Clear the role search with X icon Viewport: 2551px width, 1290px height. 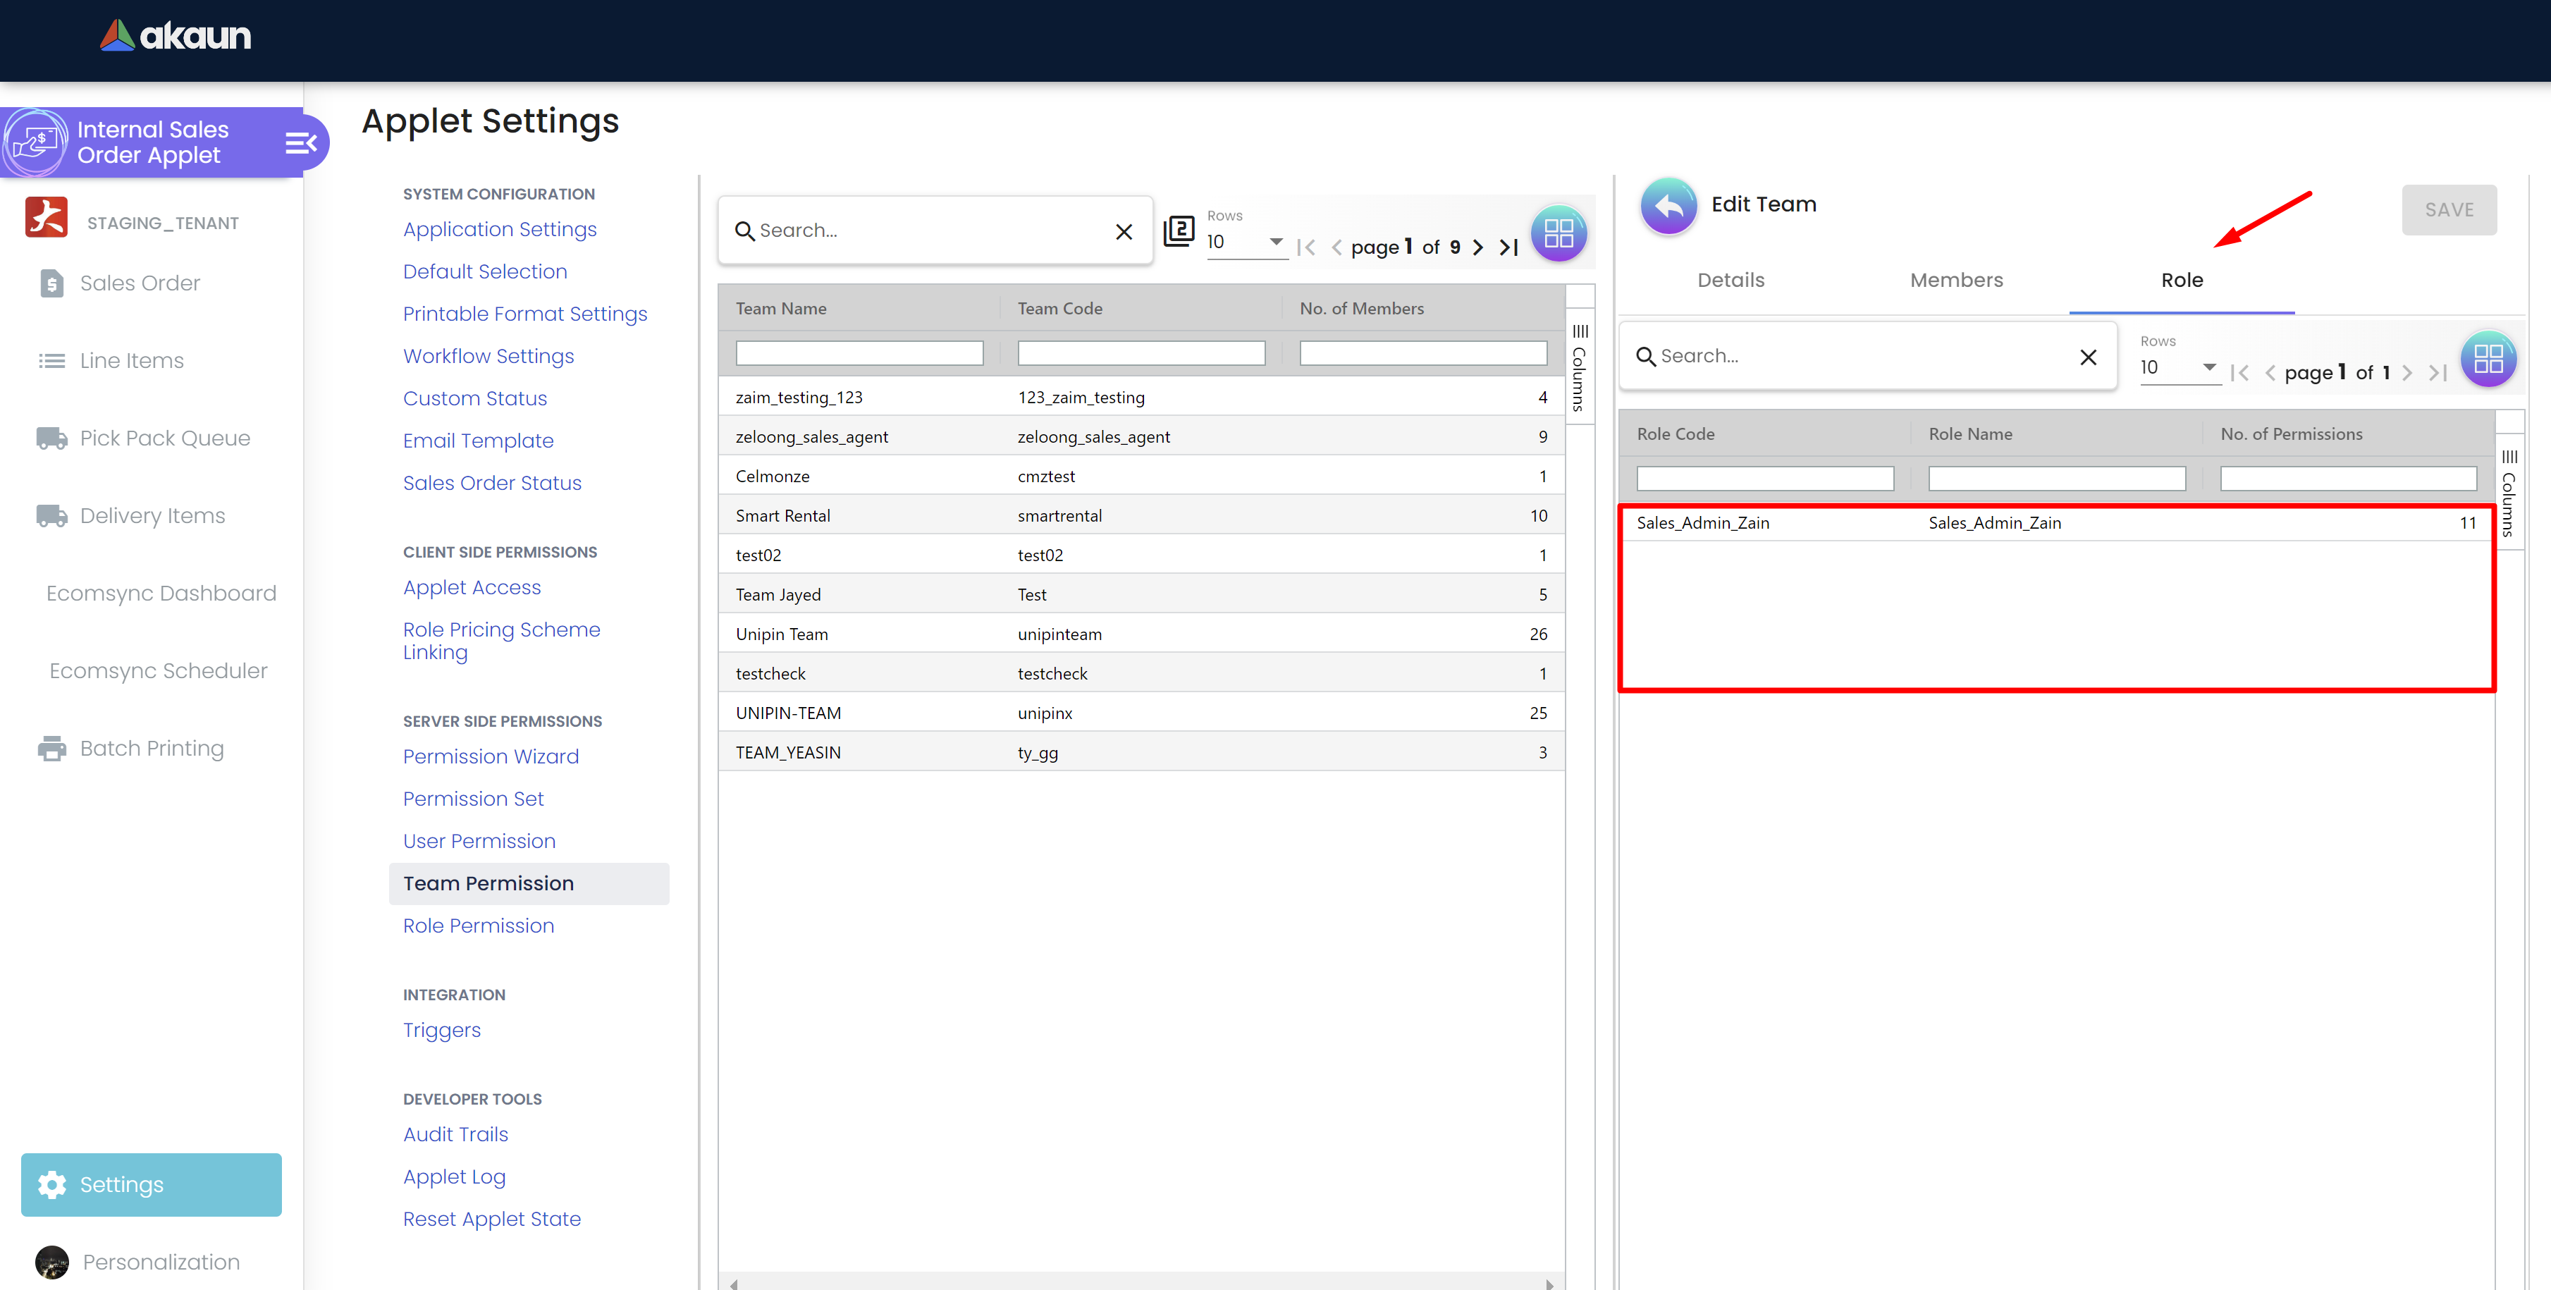pos(2088,357)
